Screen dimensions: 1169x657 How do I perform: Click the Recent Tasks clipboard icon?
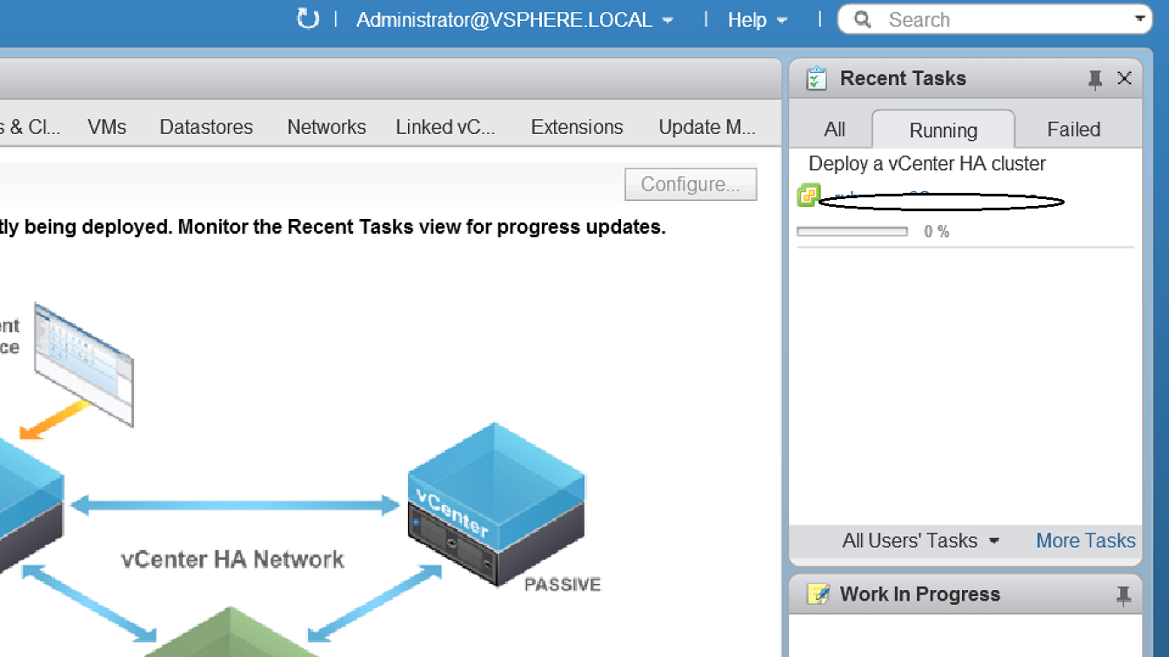click(816, 79)
